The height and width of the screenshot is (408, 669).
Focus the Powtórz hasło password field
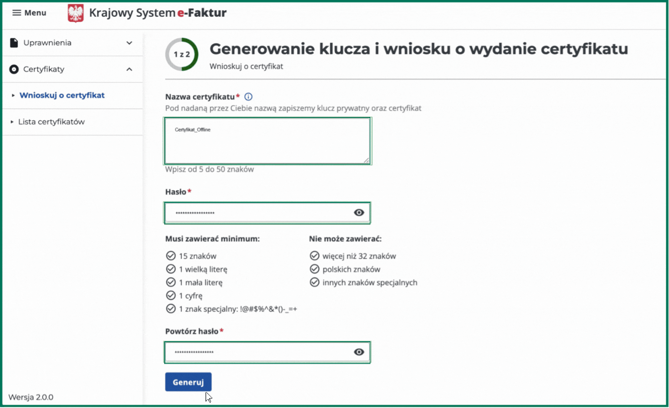pyautogui.click(x=267, y=352)
